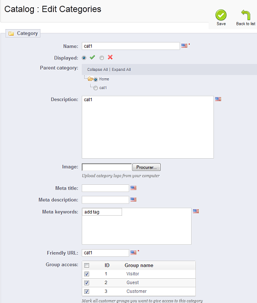Image resolution: width=257 pixels, height=303 pixels.
Task: Click the Catalog : Edit Categories heading
Action: click(x=53, y=9)
